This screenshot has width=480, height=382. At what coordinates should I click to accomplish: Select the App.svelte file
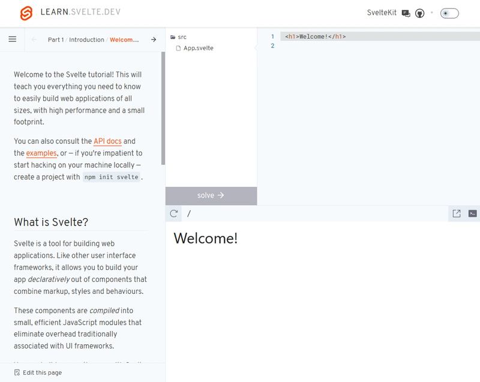198,48
